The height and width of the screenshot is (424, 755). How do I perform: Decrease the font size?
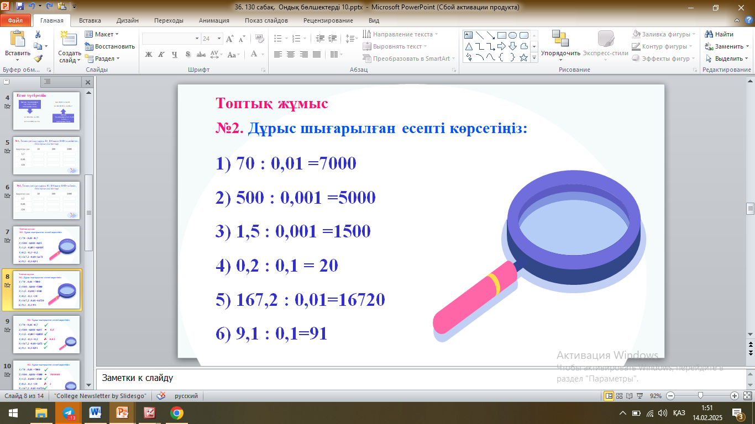[x=242, y=39]
